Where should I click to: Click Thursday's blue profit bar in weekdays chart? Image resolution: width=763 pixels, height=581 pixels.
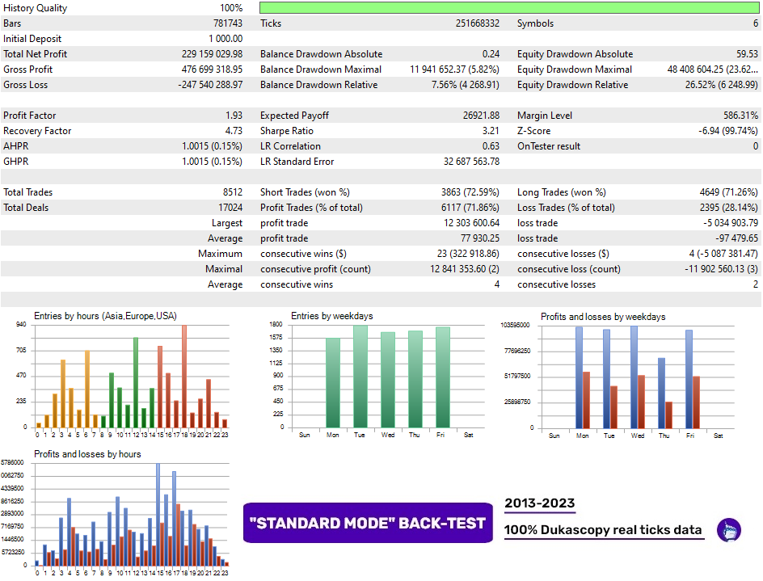(x=661, y=393)
